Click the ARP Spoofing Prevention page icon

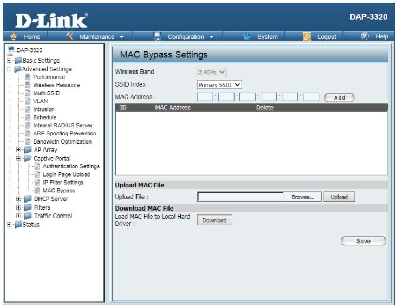pos(28,133)
